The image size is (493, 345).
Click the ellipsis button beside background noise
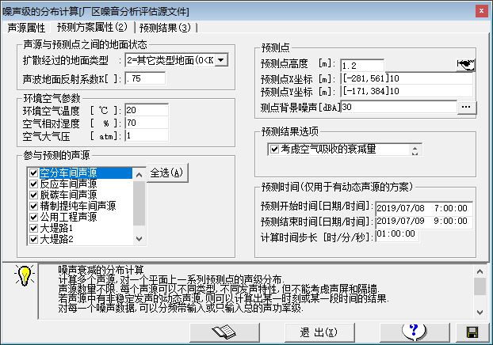point(467,108)
